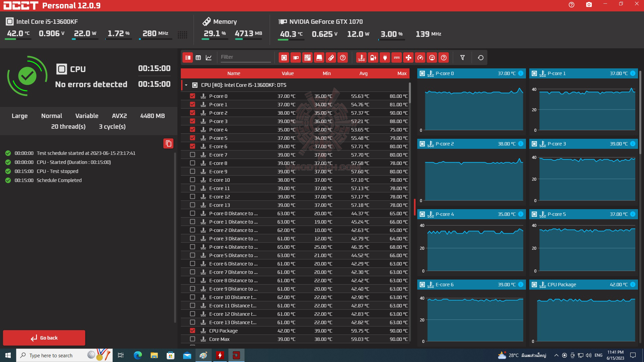Switch to the table view layout icon

point(198,58)
